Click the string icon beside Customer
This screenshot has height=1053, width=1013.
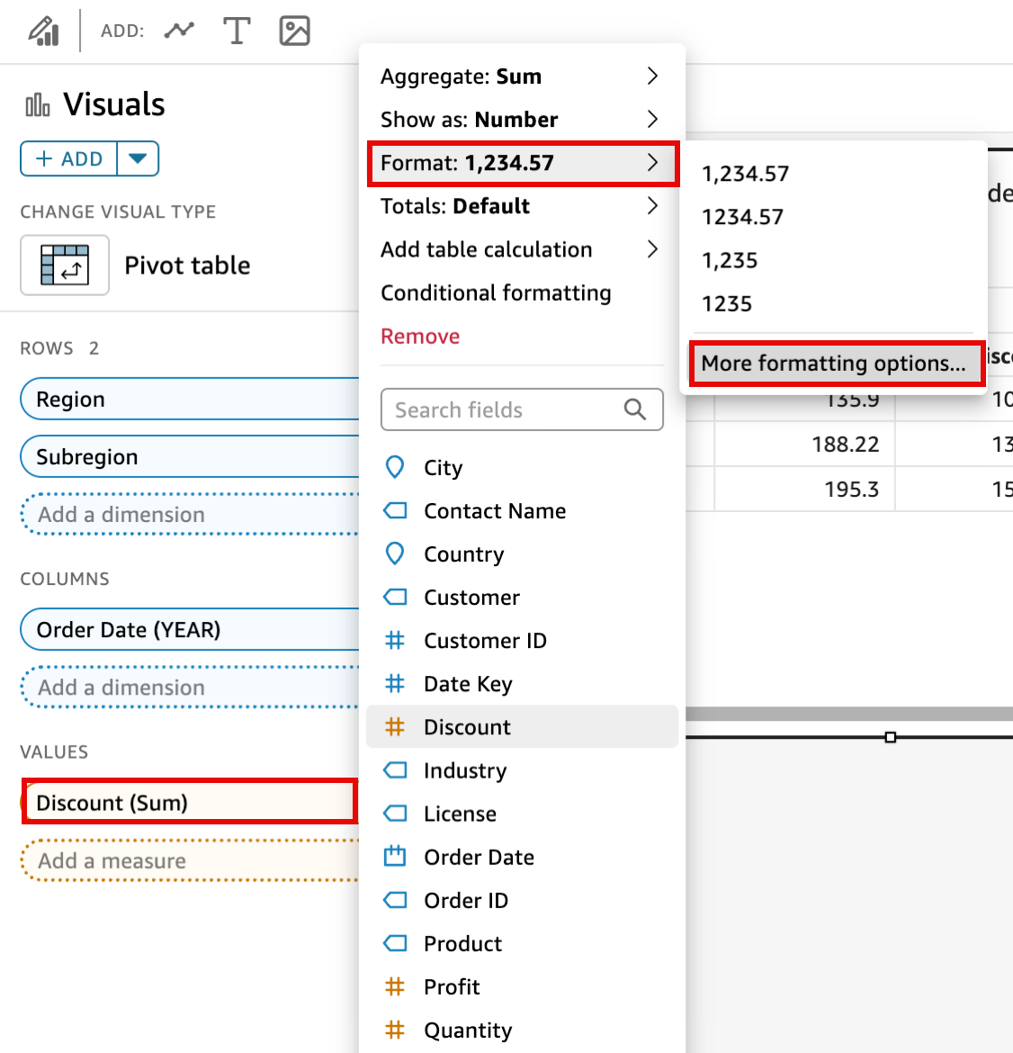point(395,597)
